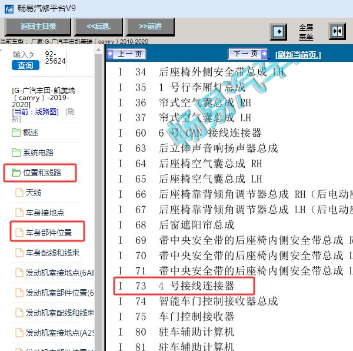
Task: Click the sidebar scrollbar up arrow
Action: [x=98, y=49]
